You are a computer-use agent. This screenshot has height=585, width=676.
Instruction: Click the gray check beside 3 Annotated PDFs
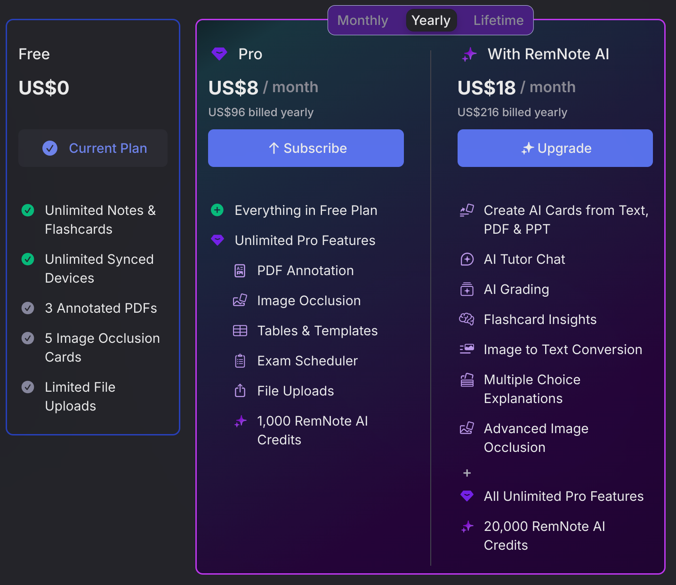pyautogui.click(x=28, y=308)
